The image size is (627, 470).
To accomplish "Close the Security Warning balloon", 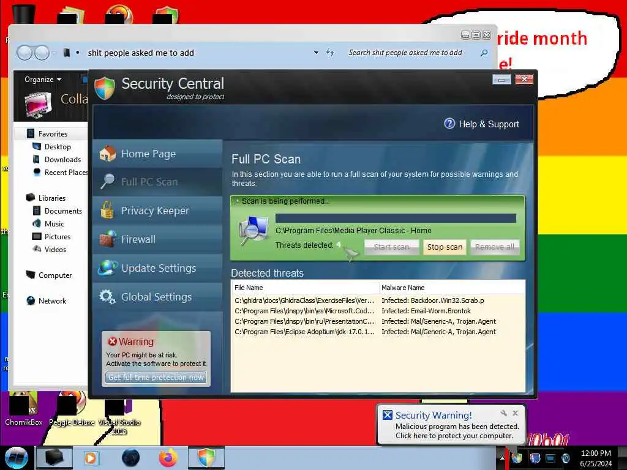I will [515, 413].
